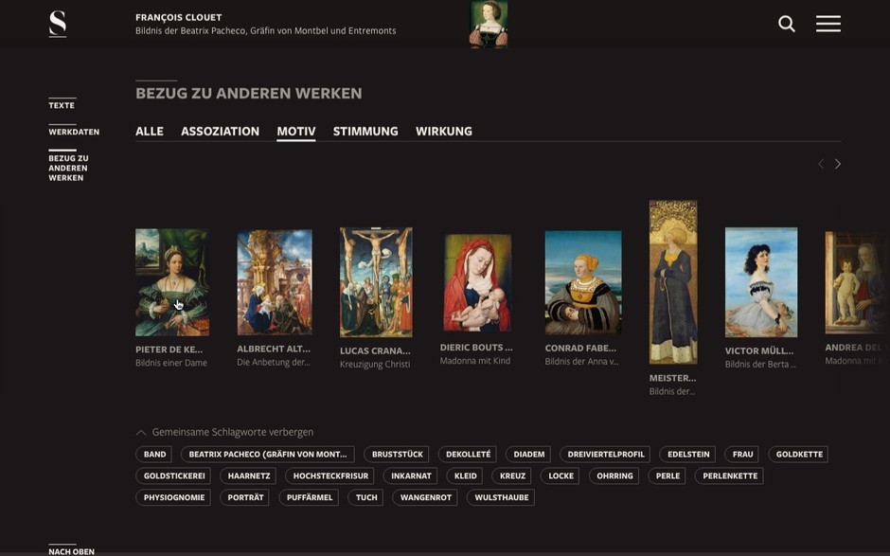
Task: Select the MOTIV tab
Action: 296,132
